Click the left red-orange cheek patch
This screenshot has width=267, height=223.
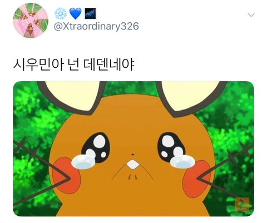[x=66, y=176]
